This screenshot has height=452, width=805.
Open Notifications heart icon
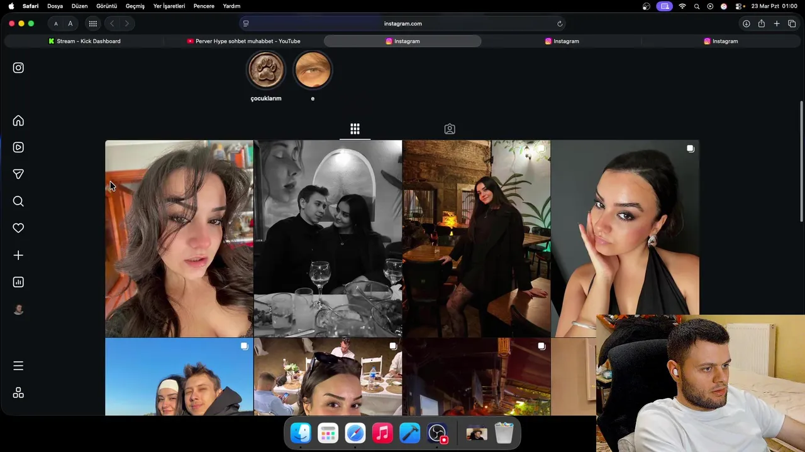point(18,229)
